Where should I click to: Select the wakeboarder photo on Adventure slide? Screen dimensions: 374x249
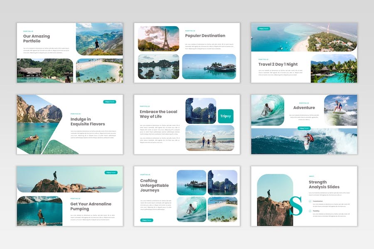[340, 110]
